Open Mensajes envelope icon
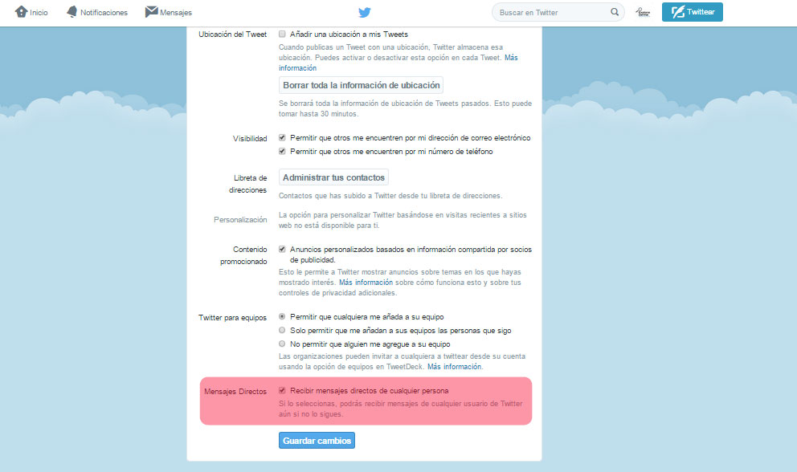 tap(151, 12)
